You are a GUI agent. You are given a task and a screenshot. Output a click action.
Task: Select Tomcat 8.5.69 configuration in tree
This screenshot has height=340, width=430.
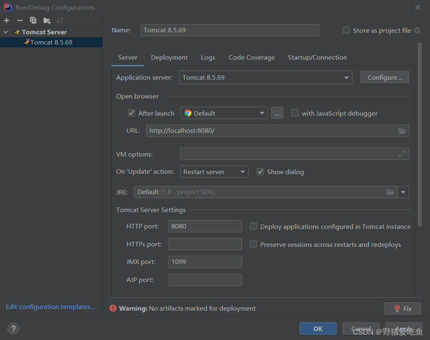tap(51, 42)
